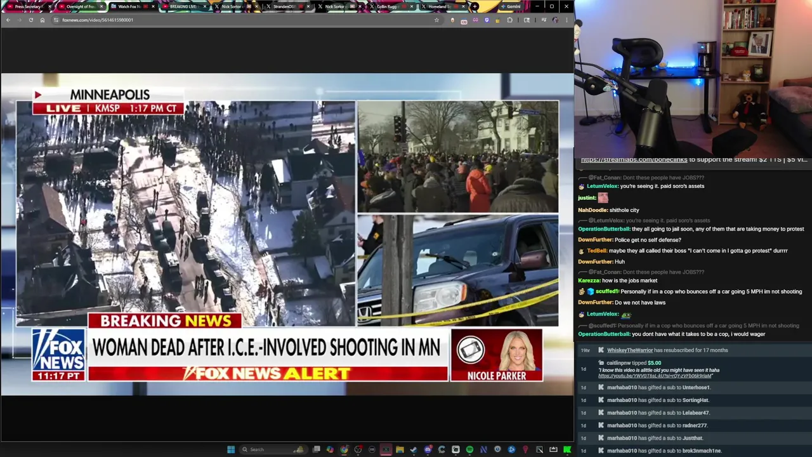This screenshot has width=812, height=457.
Task: Click the icon beside WhiskeyTheWarrior resub event
Action: tap(601, 350)
